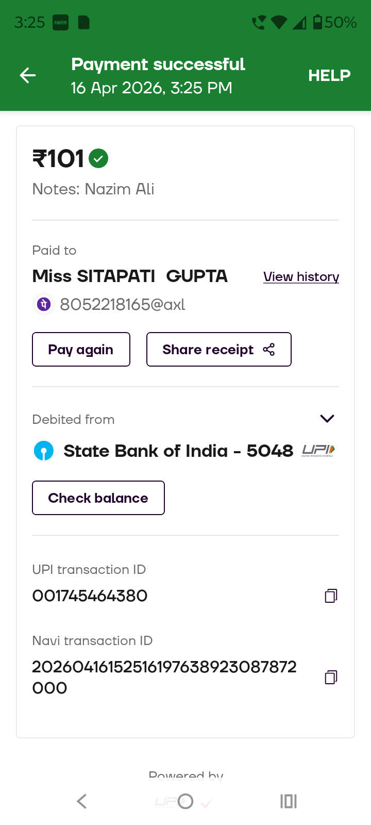
Task: Tap Android home navigation button
Action: 185,801
